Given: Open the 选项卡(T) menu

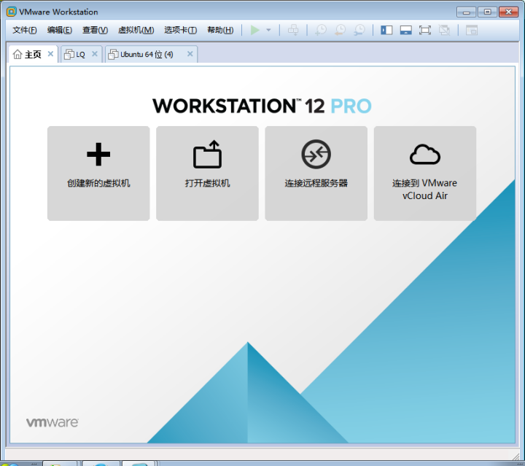Looking at the screenshot, I should (181, 30).
